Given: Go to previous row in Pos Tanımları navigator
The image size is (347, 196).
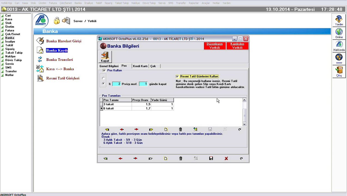Looking at the screenshot, I should (122, 130).
